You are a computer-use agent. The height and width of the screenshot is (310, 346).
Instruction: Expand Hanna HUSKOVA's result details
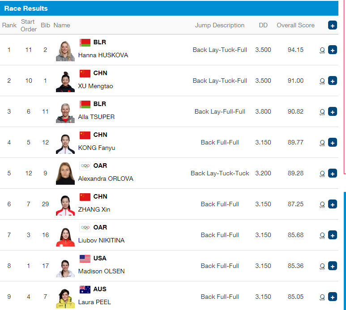point(332,50)
